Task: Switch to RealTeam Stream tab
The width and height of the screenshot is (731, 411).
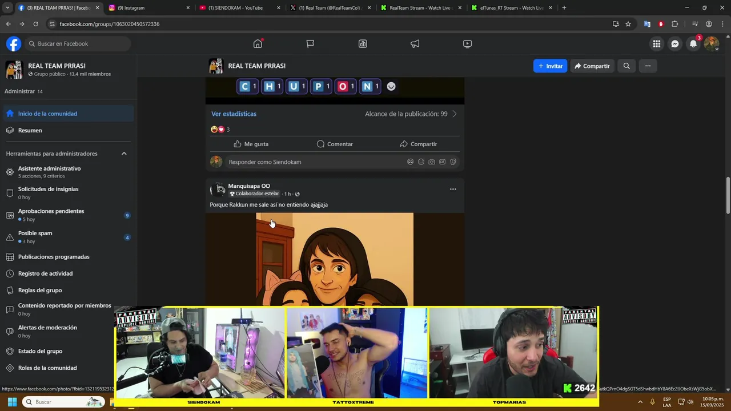Action: pyautogui.click(x=421, y=8)
